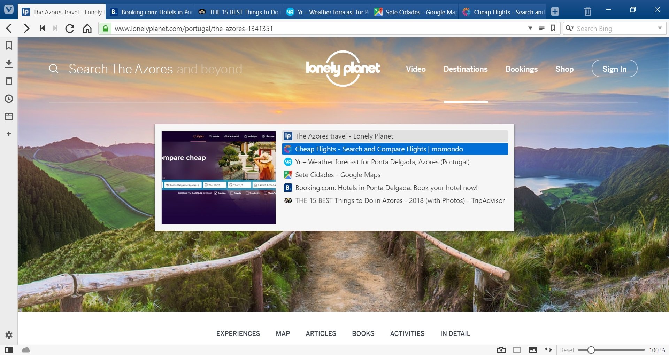The image size is (669, 355).
Task: Select Booking.com Hotels entry in tab cycler
Action: (395, 188)
